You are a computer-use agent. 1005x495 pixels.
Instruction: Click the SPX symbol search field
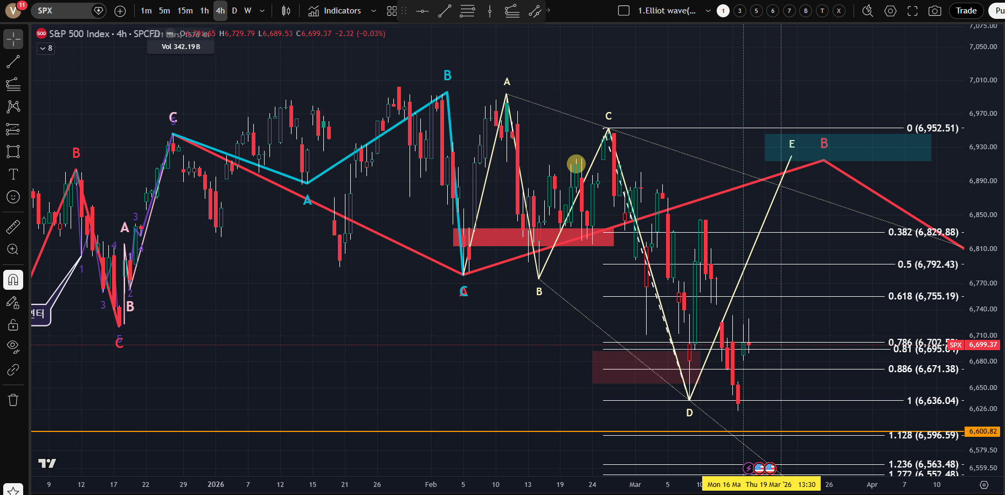(x=62, y=11)
